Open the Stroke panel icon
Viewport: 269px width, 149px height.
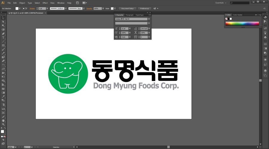[x=265, y=44]
